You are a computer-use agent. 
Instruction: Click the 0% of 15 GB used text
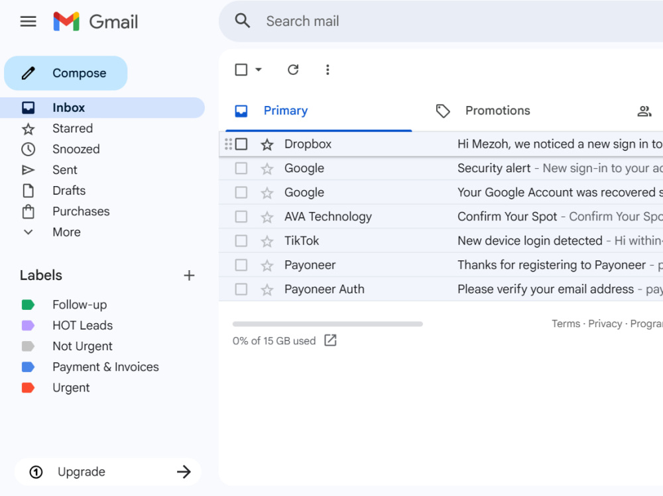click(274, 341)
